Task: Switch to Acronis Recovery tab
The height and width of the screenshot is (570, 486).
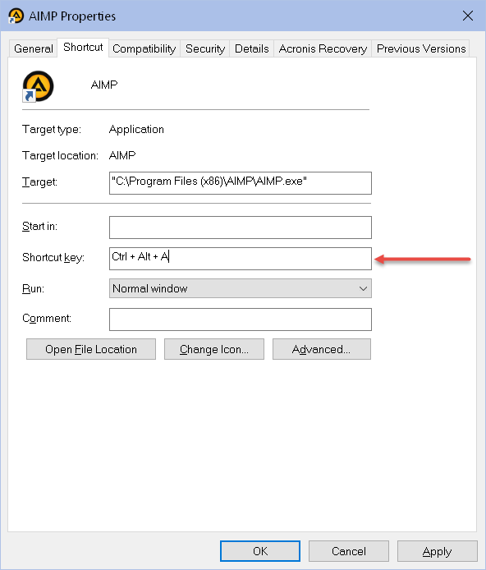Action: pyautogui.click(x=323, y=48)
